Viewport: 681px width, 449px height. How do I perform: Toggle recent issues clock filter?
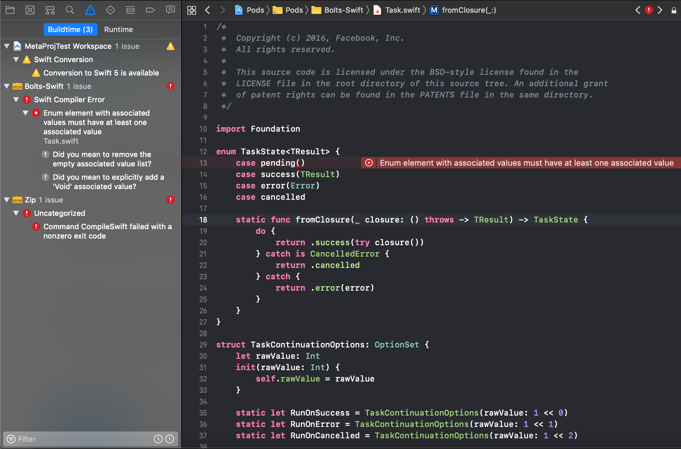(x=158, y=439)
